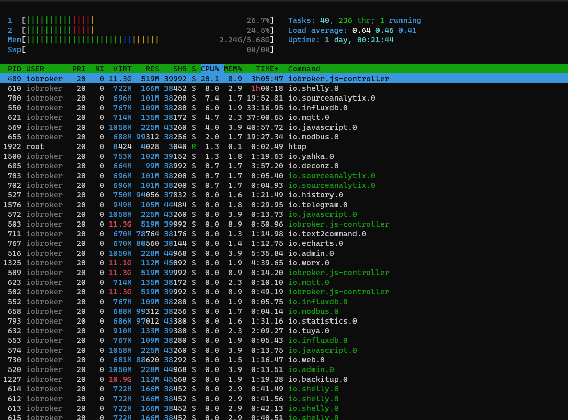Image resolution: width=568 pixels, height=420 pixels.
Task: Select the io.echarts.0 process row
Action: 284,243
